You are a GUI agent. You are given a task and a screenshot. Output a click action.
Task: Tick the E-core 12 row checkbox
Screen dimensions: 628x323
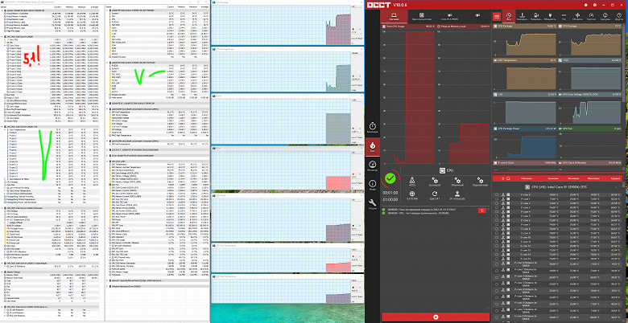pyautogui.click(x=497, y=246)
